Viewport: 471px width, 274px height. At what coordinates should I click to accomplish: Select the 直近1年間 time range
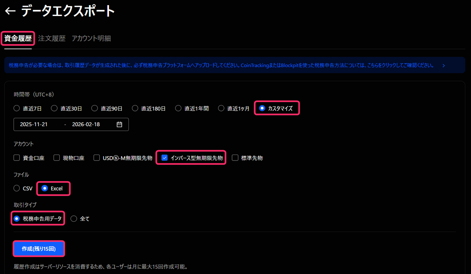(x=178, y=108)
